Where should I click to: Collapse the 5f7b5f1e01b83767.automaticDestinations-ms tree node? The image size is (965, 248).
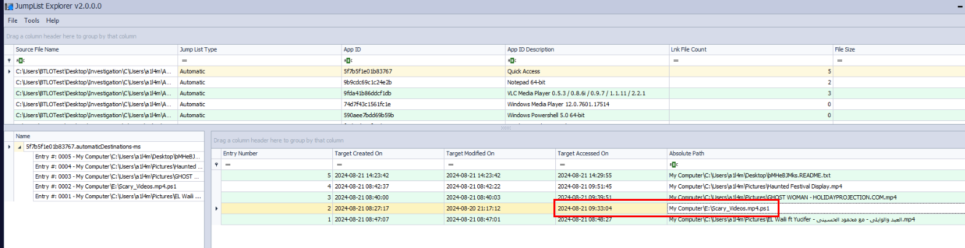pos(20,147)
